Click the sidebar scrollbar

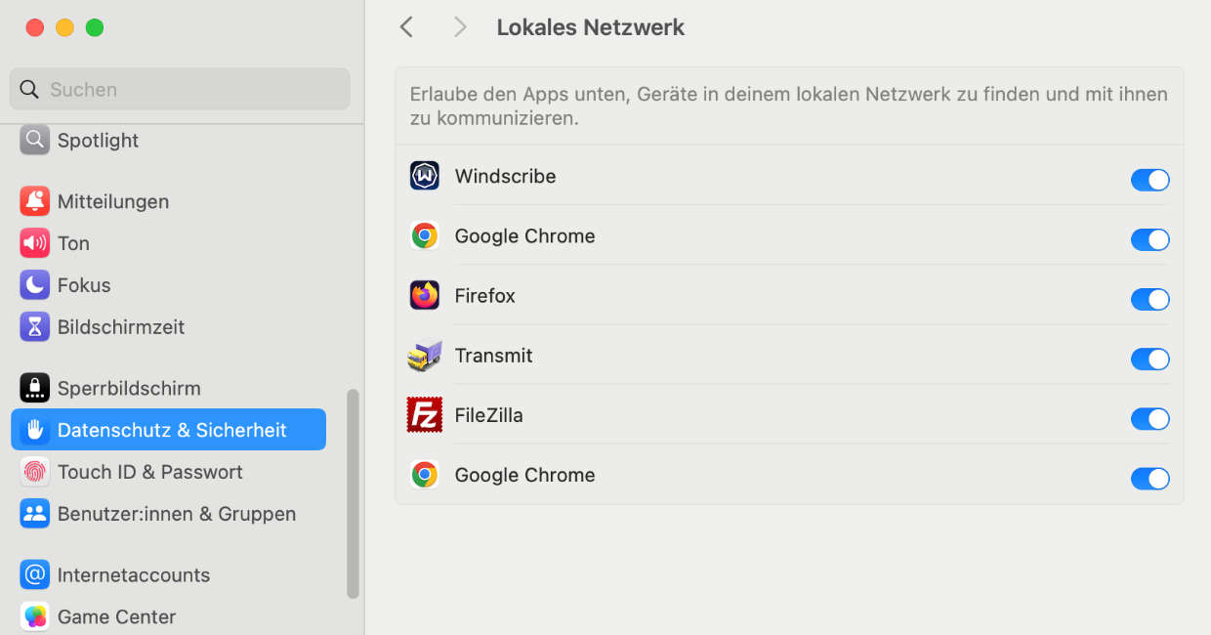click(353, 494)
